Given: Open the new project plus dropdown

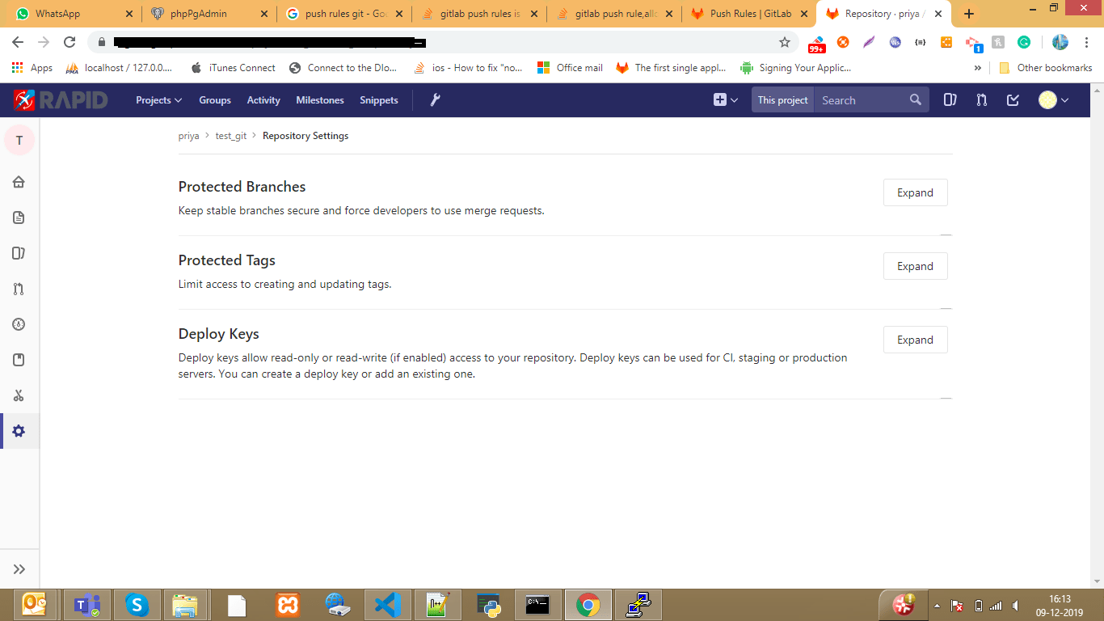Looking at the screenshot, I should [722, 99].
